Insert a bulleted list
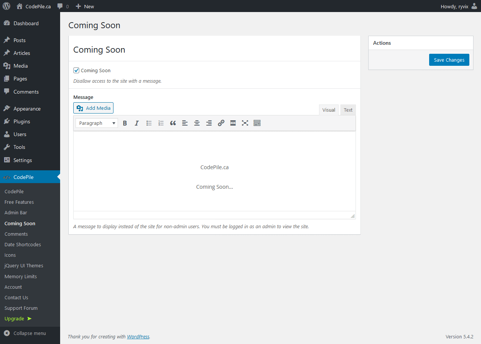 [149, 123]
